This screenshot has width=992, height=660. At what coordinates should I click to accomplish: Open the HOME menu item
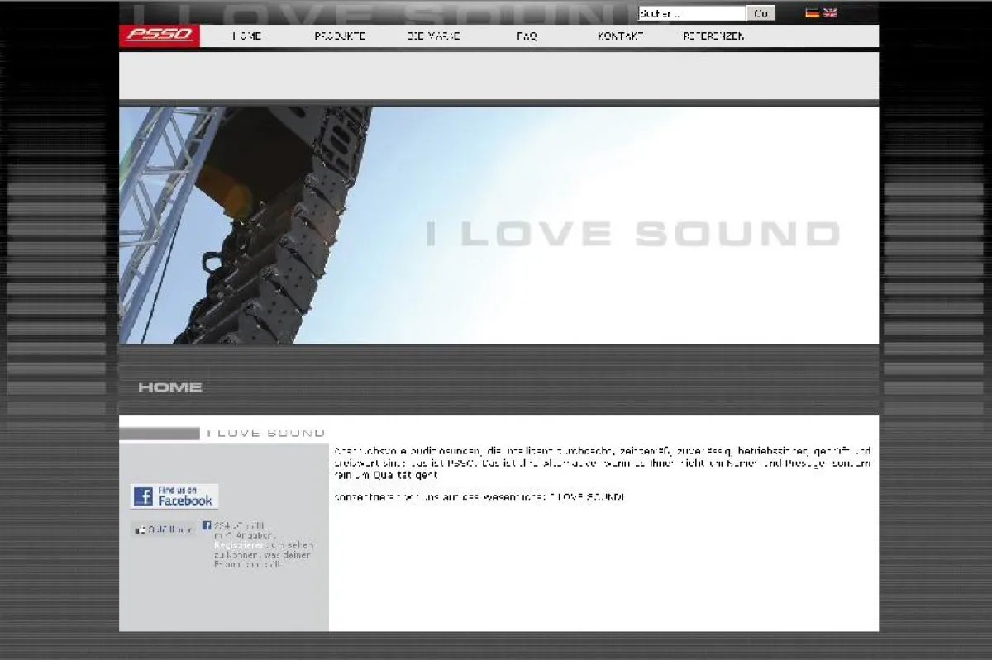coord(247,36)
